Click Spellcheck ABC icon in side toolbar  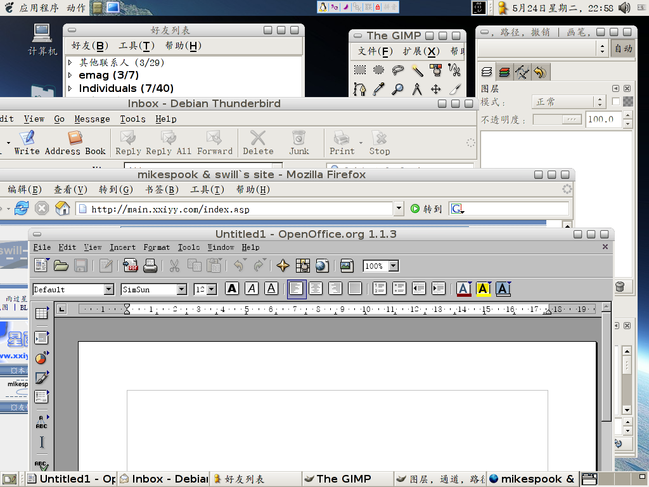coord(41,465)
